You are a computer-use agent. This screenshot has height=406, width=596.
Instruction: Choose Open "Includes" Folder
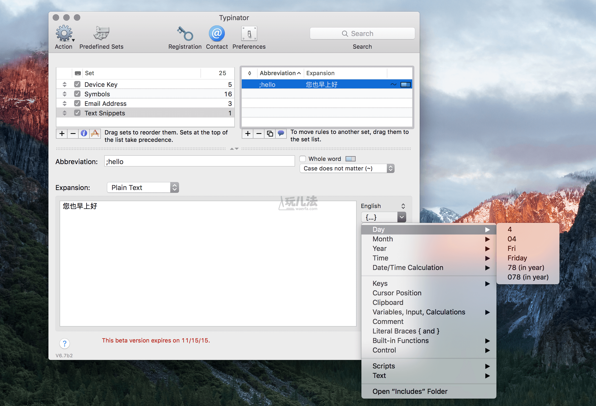coord(429,391)
